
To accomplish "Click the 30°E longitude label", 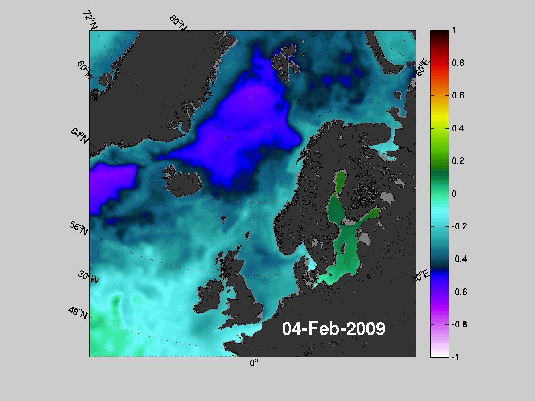I will coord(420,276).
